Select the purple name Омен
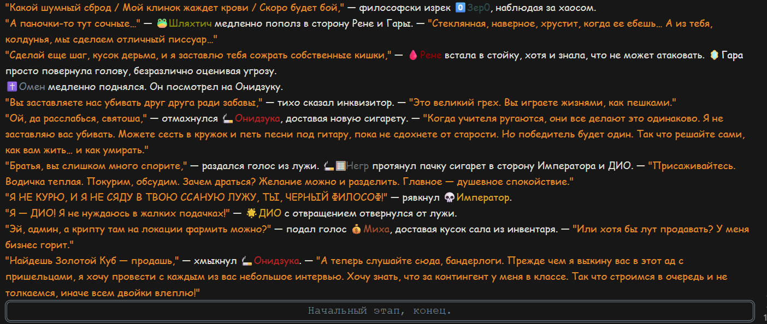Image resolution: width=767 pixels, height=324 pixels. [32, 87]
